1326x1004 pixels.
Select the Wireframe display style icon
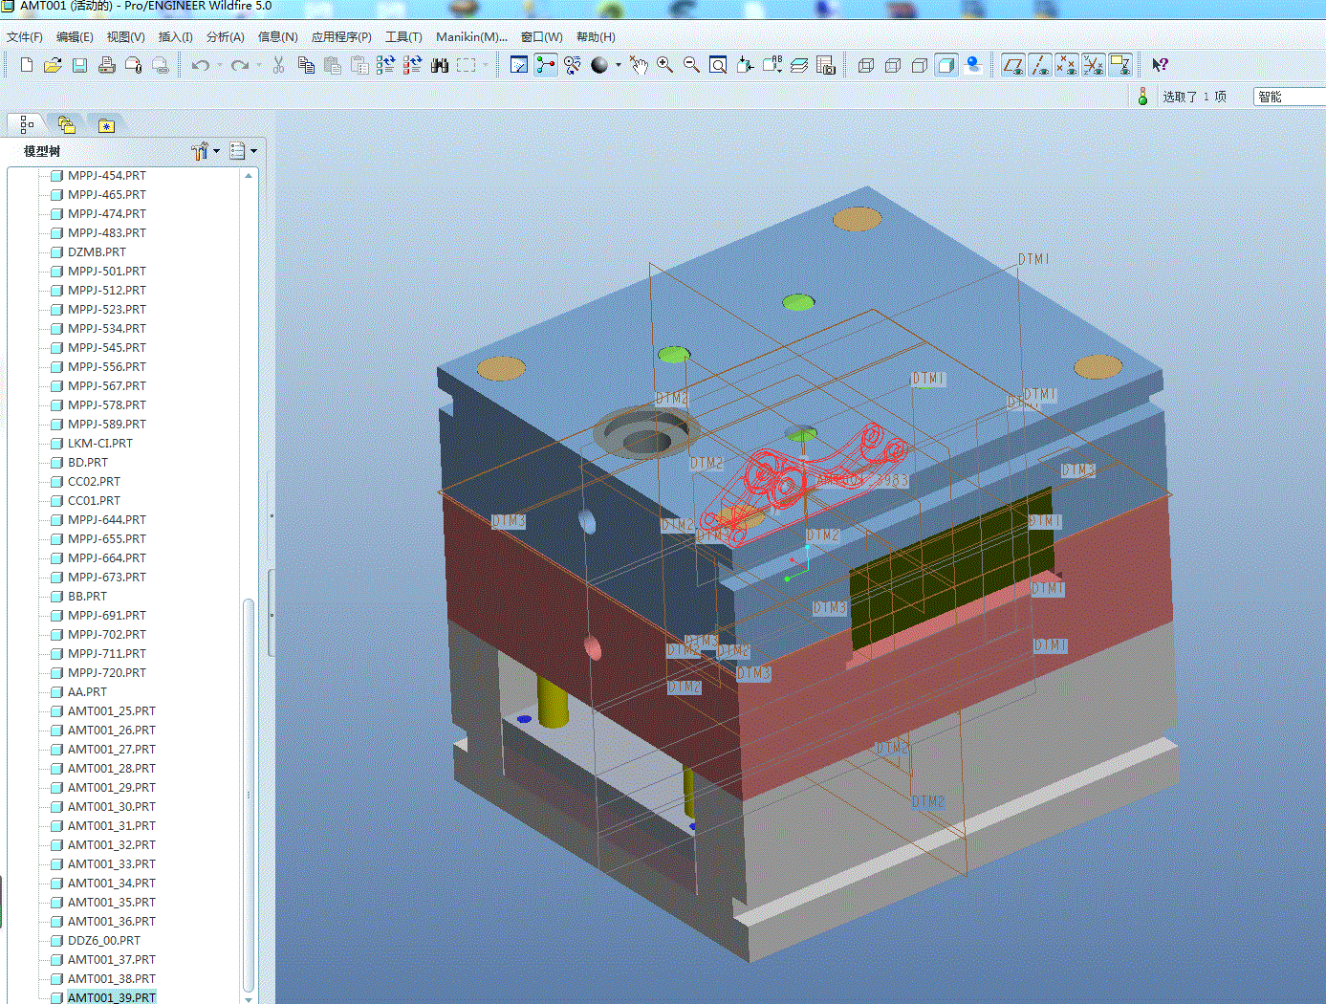coord(866,65)
